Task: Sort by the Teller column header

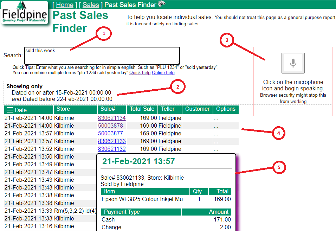Action: (170, 109)
